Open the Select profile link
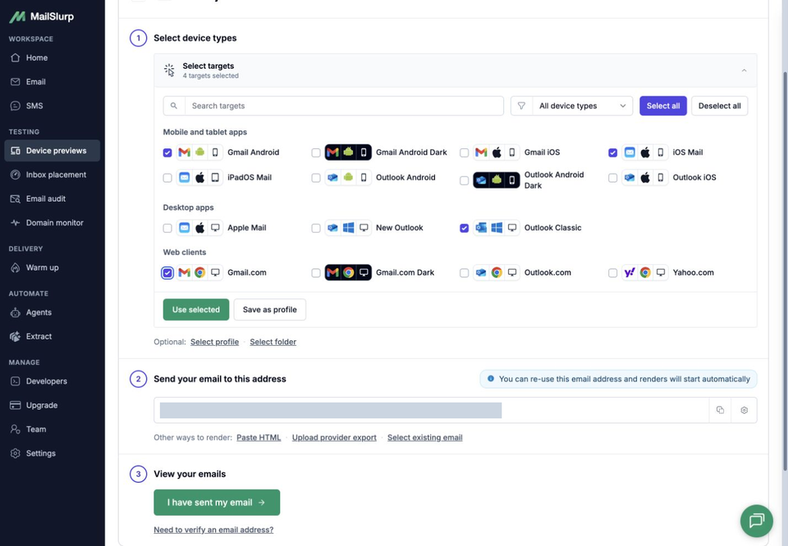Image resolution: width=788 pixels, height=546 pixels. click(214, 342)
